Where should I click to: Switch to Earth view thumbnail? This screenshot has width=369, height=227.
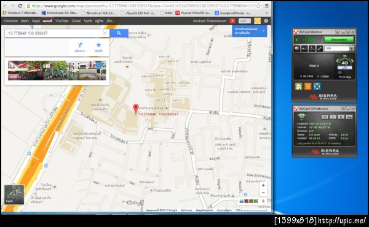click(14, 194)
